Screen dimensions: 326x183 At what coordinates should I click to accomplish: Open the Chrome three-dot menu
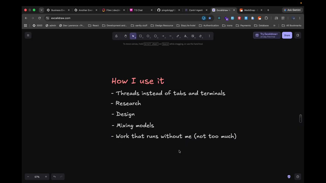pyautogui.click(x=300, y=18)
